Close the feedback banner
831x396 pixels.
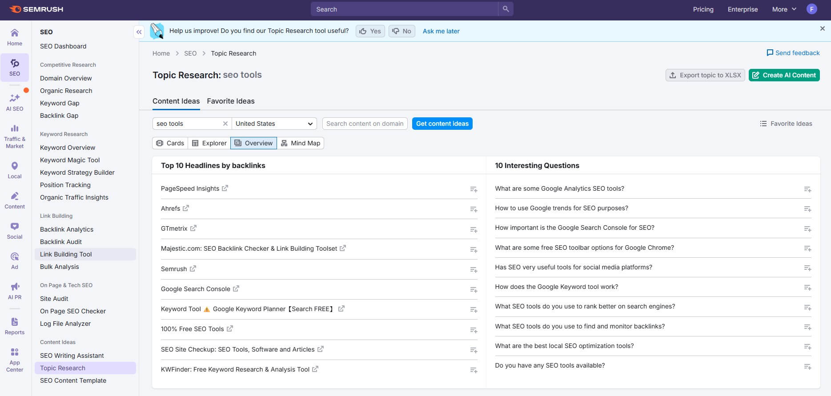(822, 28)
